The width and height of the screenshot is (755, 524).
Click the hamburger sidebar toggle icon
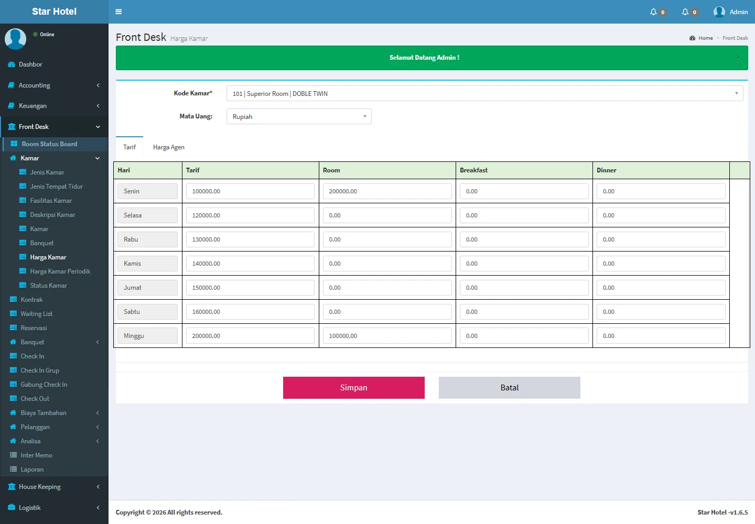pos(118,12)
